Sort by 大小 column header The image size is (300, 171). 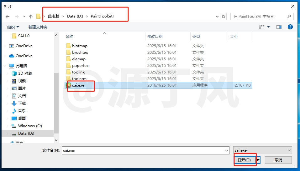234,36
